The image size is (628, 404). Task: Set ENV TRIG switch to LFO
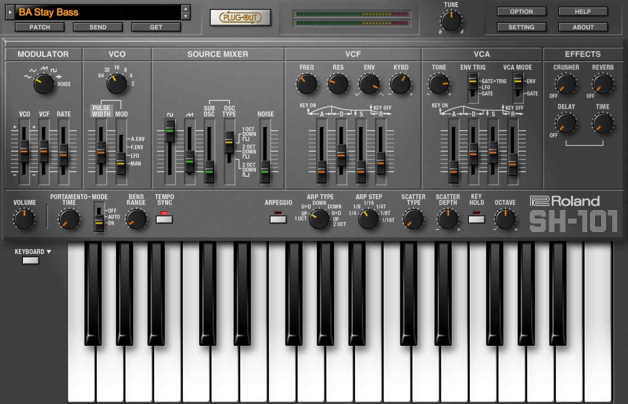click(x=472, y=88)
